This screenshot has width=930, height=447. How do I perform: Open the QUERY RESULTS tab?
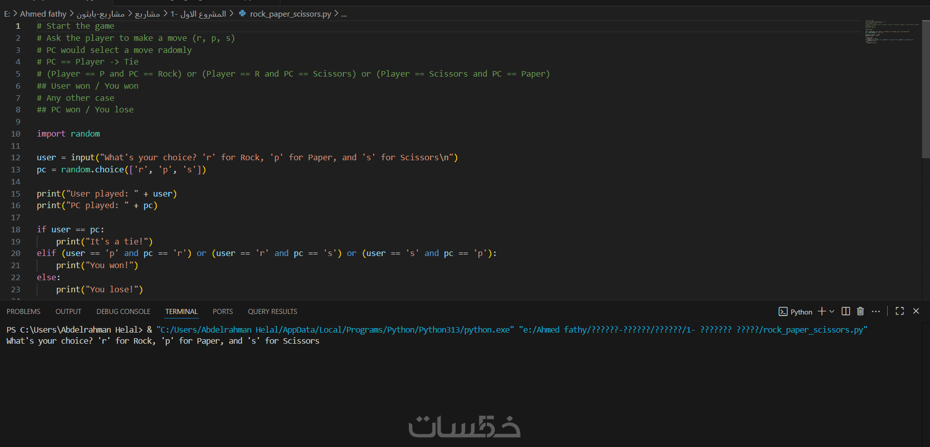tap(272, 312)
